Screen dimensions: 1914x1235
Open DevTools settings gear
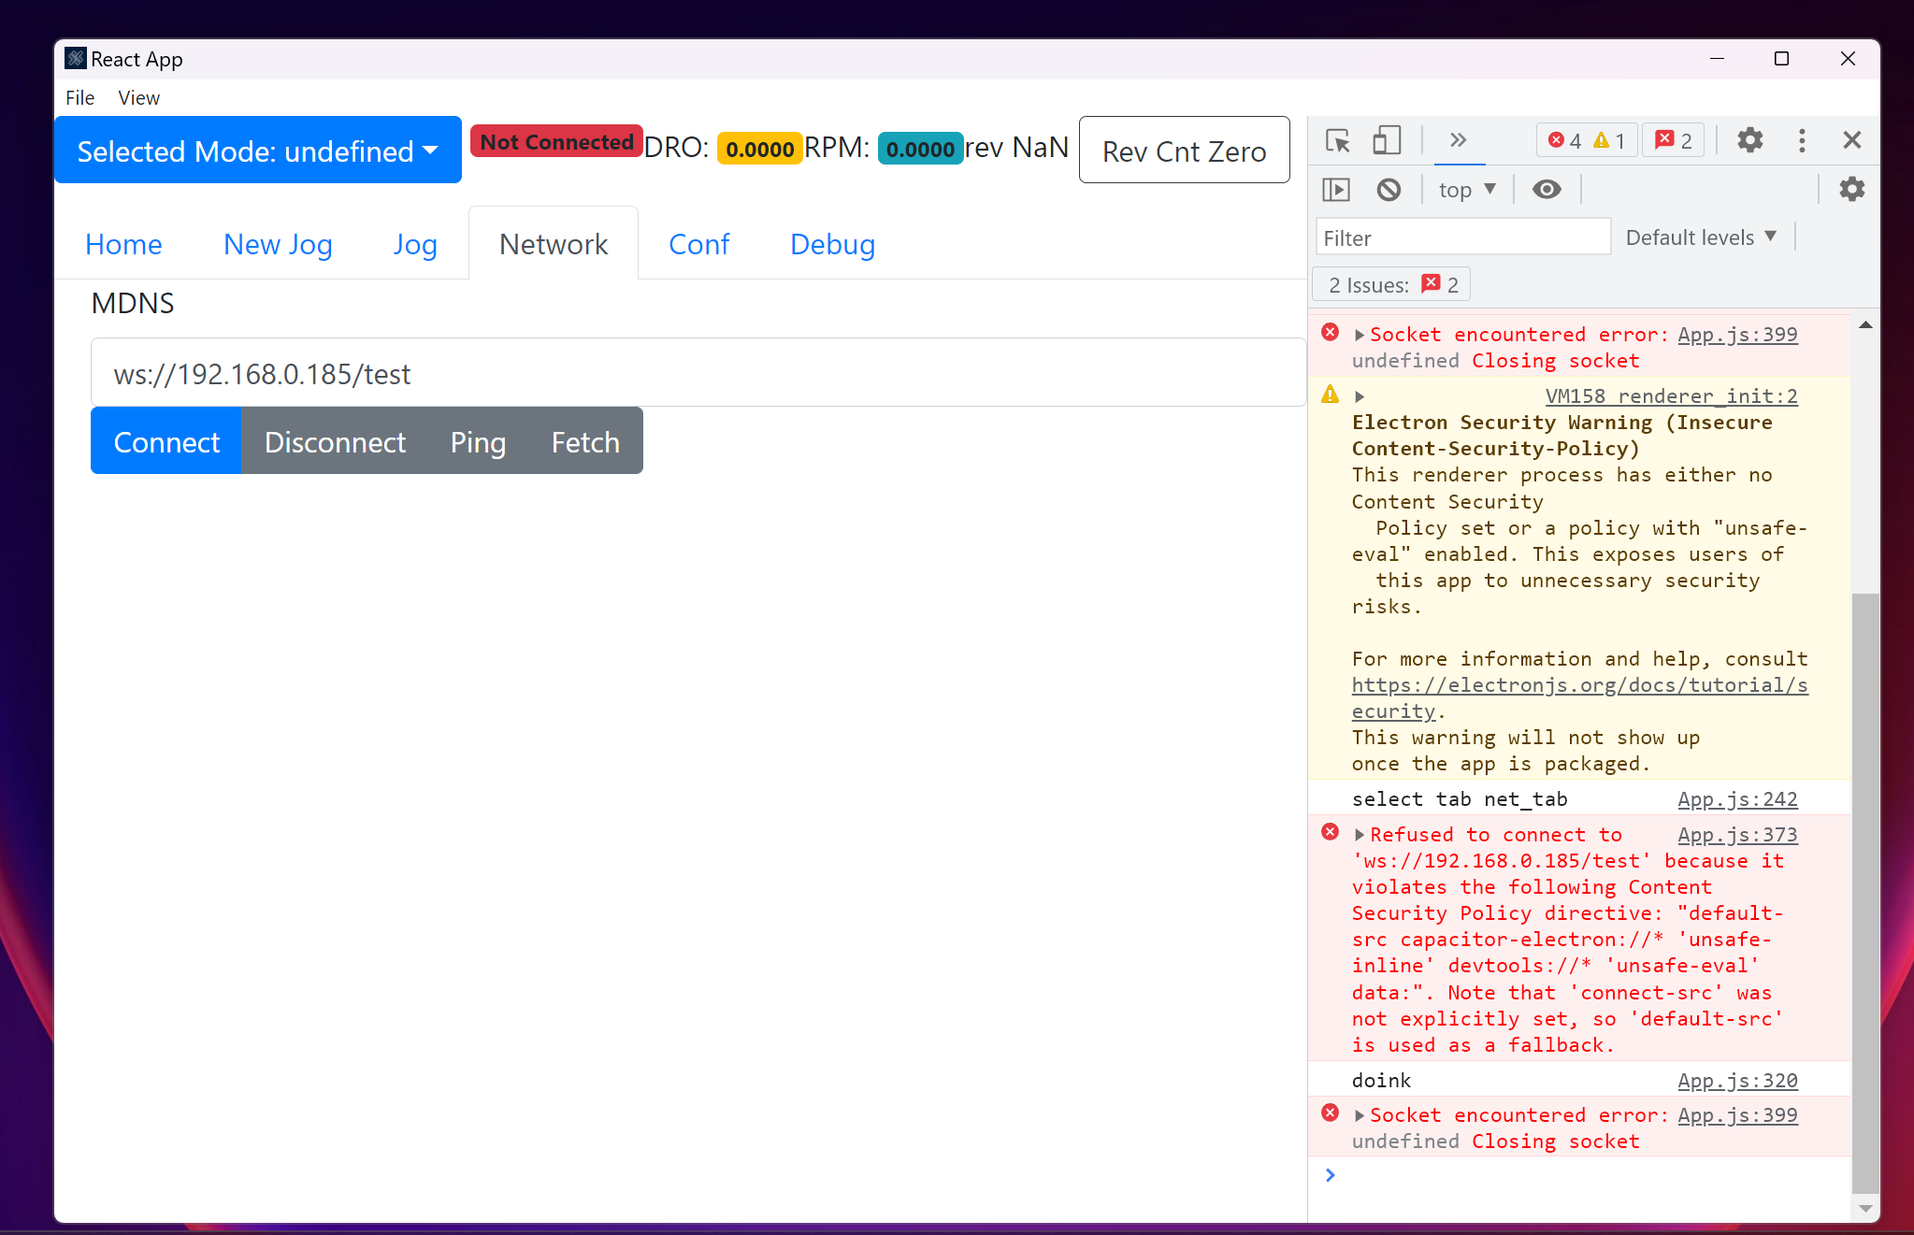pyautogui.click(x=1749, y=140)
